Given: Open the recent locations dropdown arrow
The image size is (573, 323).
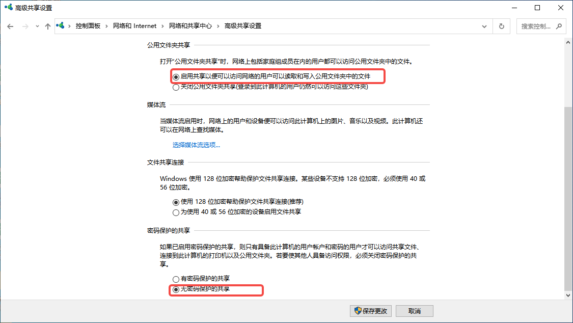Looking at the screenshot, I should (x=37, y=26).
